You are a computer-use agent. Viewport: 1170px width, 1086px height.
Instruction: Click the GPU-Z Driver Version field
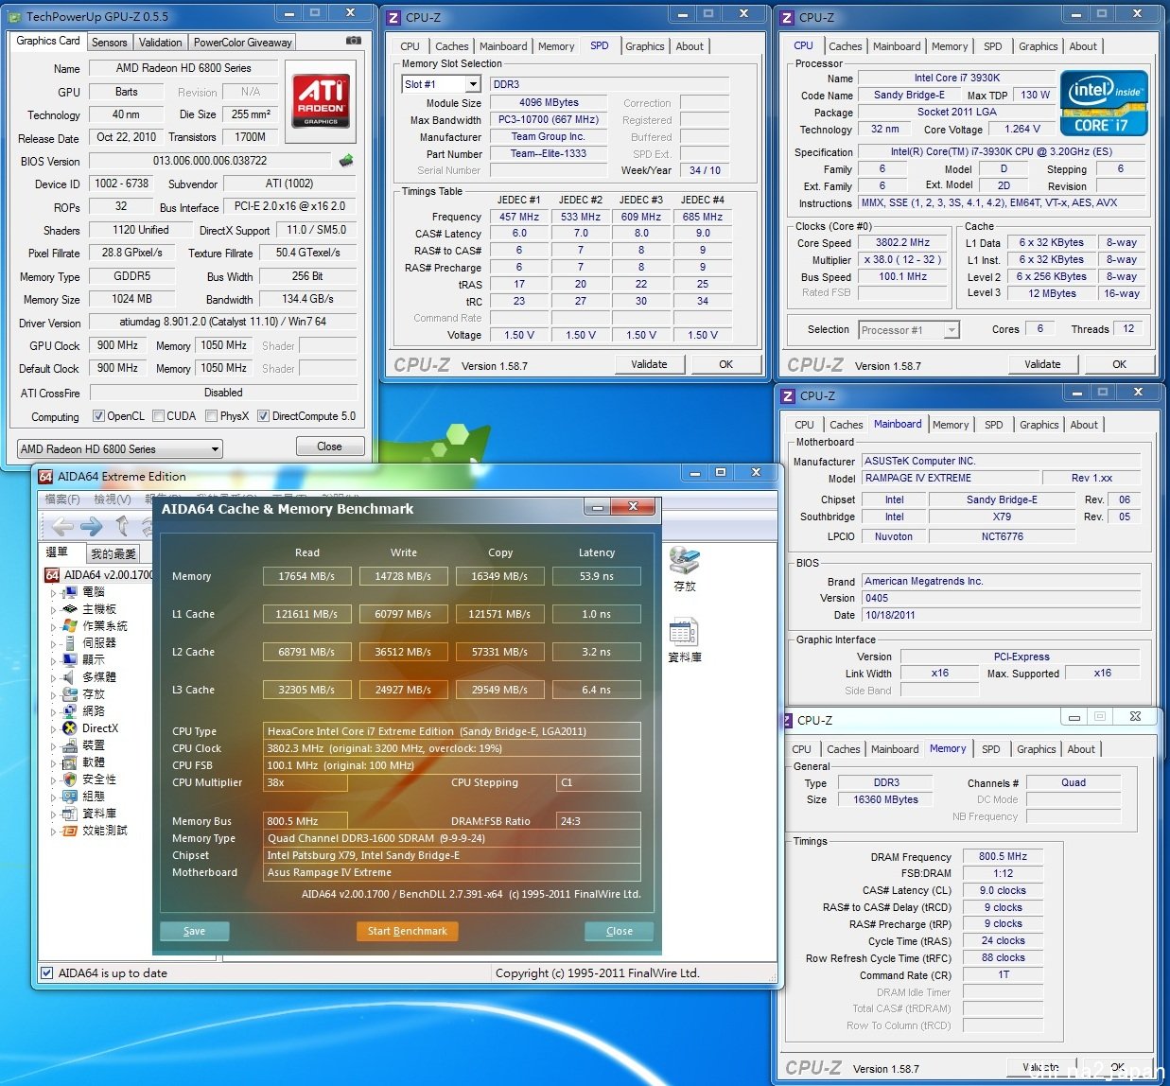tap(223, 322)
